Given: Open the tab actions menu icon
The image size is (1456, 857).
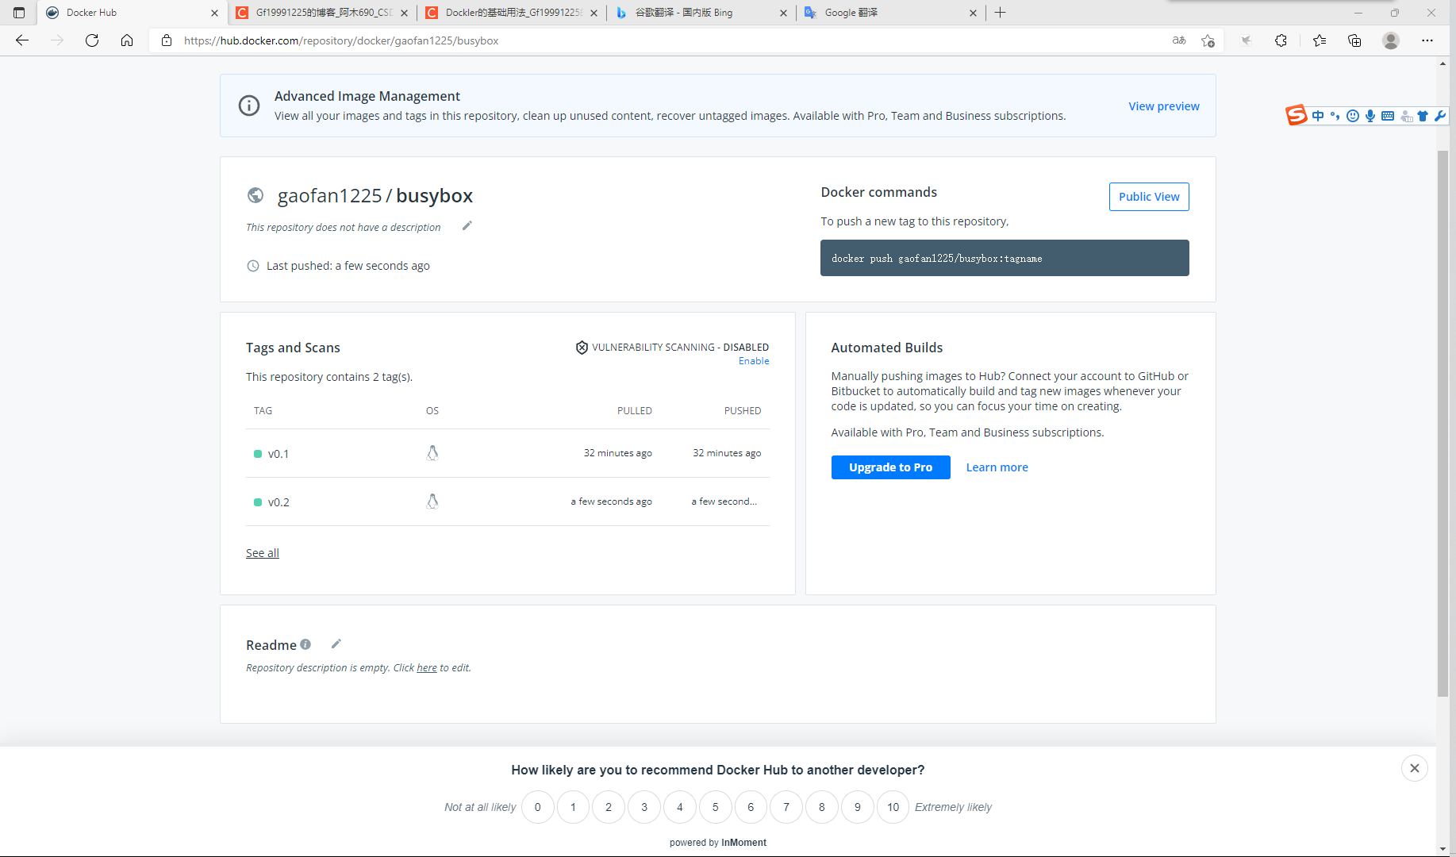Looking at the screenshot, I should [x=19, y=13].
